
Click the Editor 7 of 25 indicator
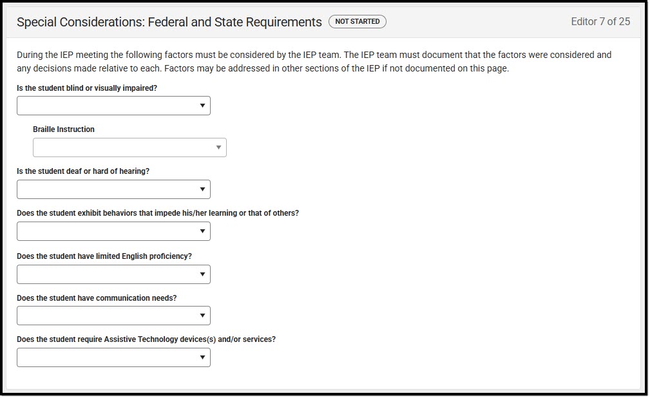pyautogui.click(x=600, y=21)
